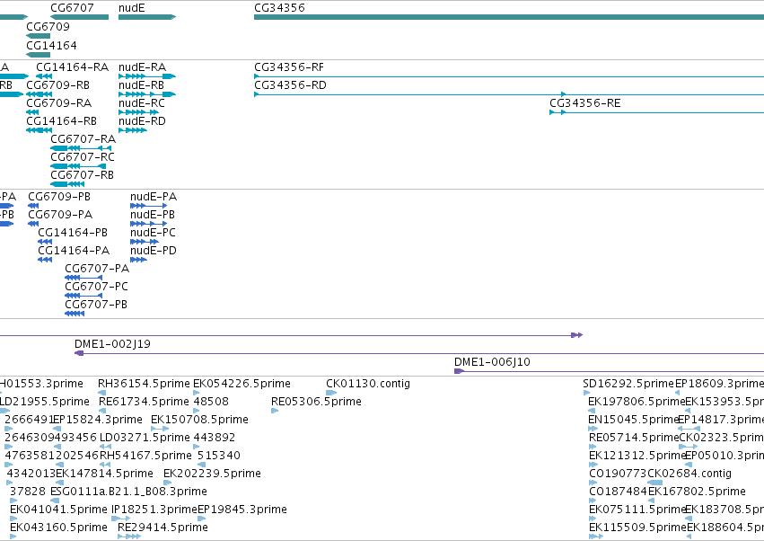This screenshot has width=764, height=541.
Task: Click CK02684.contig feature
Action: pos(654,483)
